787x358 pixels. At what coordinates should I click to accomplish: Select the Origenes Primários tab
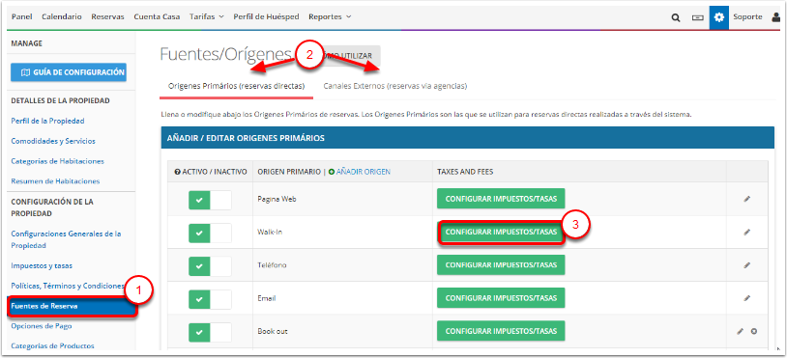[237, 86]
